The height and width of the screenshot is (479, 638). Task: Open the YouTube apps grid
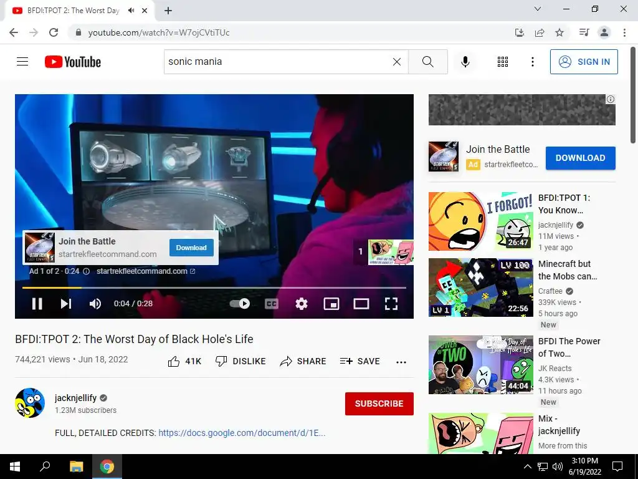tap(503, 62)
